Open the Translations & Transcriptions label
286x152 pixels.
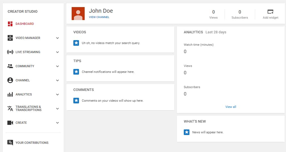(28, 108)
